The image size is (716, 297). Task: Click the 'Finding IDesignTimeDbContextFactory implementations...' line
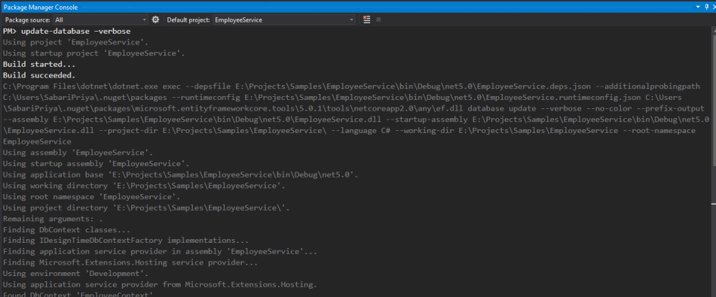[126, 241]
